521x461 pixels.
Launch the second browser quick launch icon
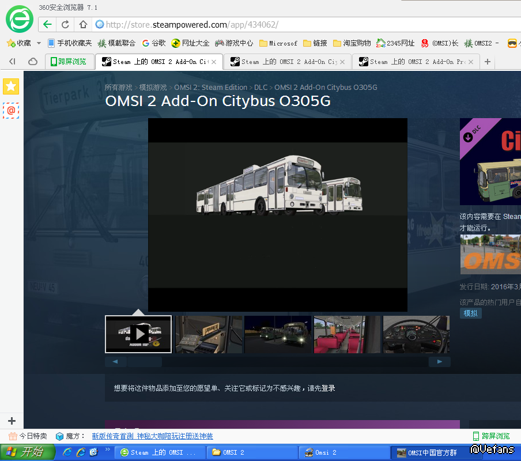tap(81, 452)
